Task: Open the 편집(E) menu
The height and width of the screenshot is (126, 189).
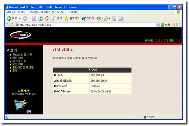Action: (x=22, y=12)
